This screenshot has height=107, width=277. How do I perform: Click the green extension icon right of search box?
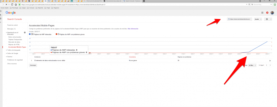275,5
